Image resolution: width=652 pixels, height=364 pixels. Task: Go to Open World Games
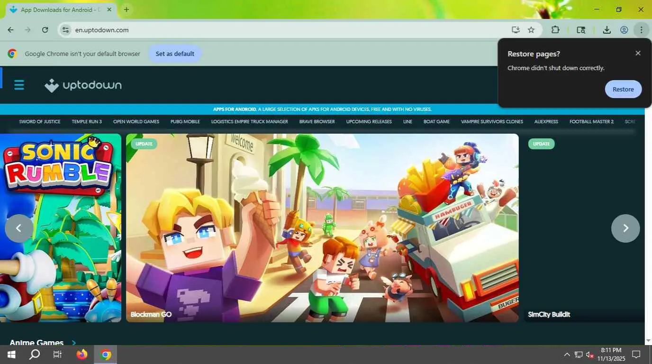click(136, 122)
